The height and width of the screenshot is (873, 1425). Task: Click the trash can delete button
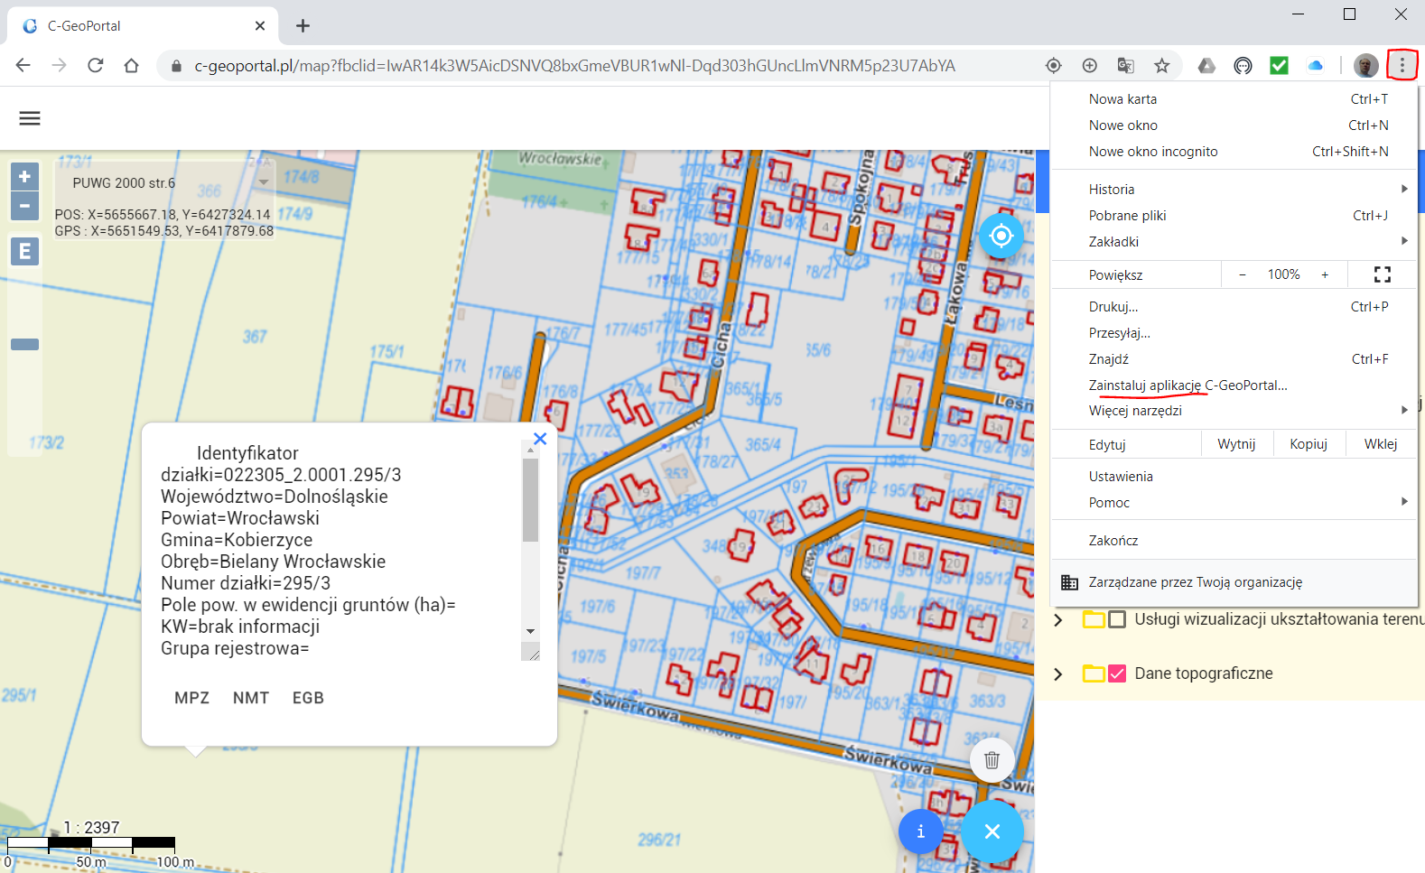pos(992,760)
